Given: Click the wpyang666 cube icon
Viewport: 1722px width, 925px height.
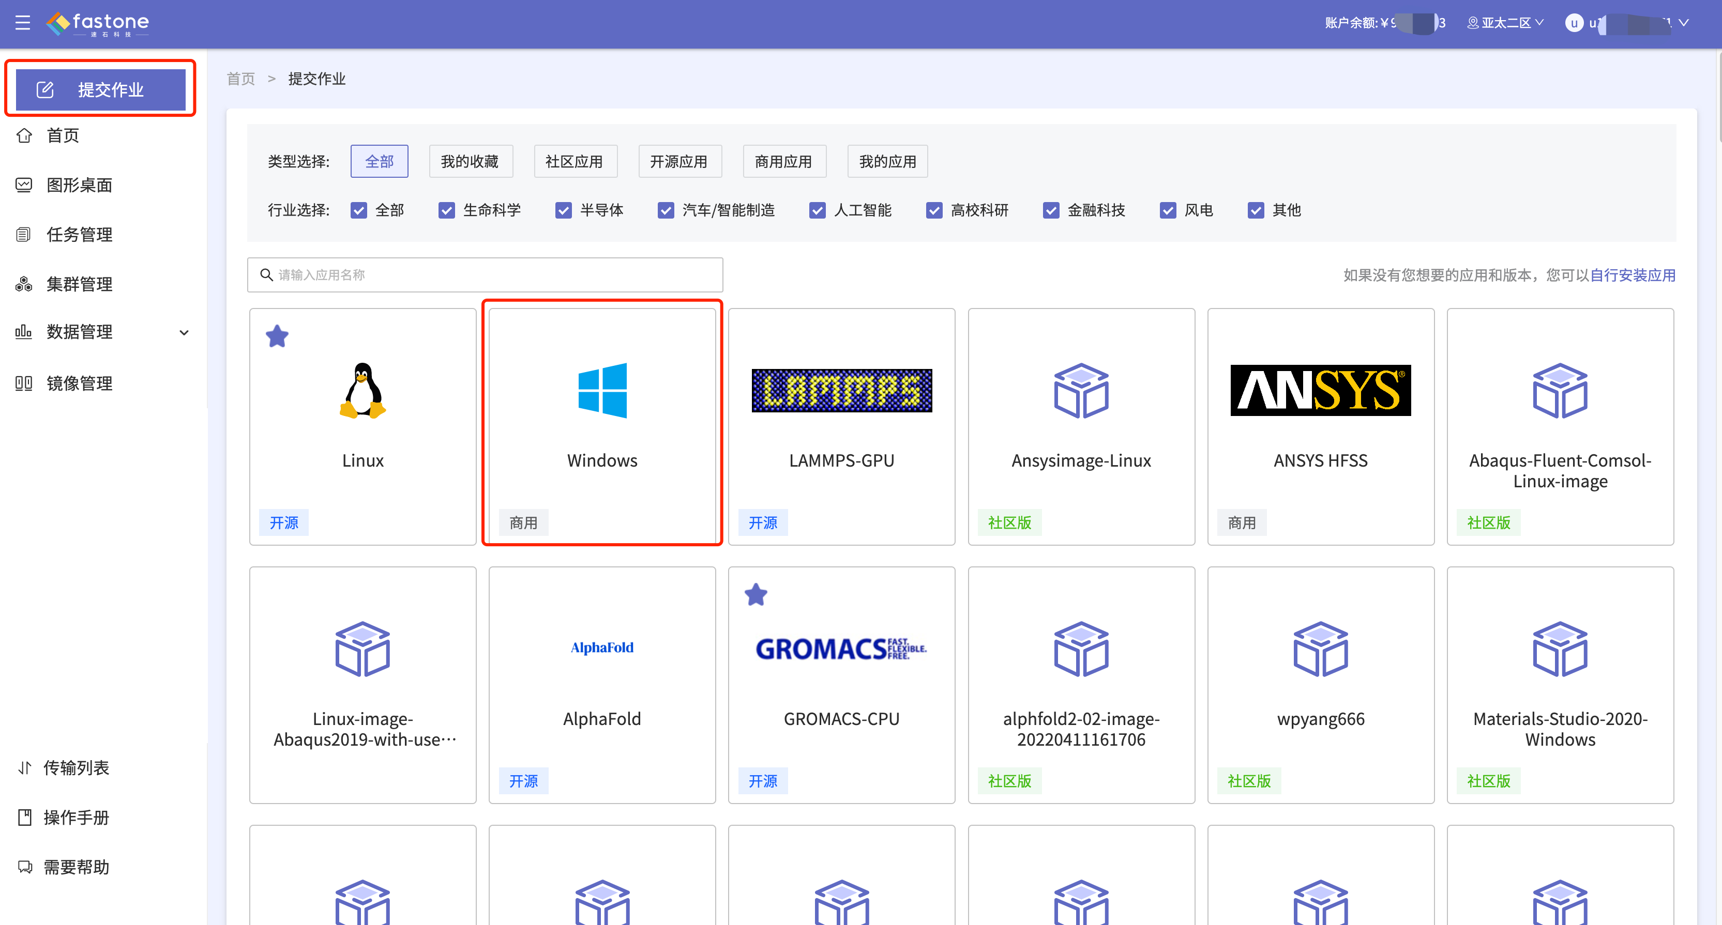Looking at the screenshot, I should (x=1320, y=649).
